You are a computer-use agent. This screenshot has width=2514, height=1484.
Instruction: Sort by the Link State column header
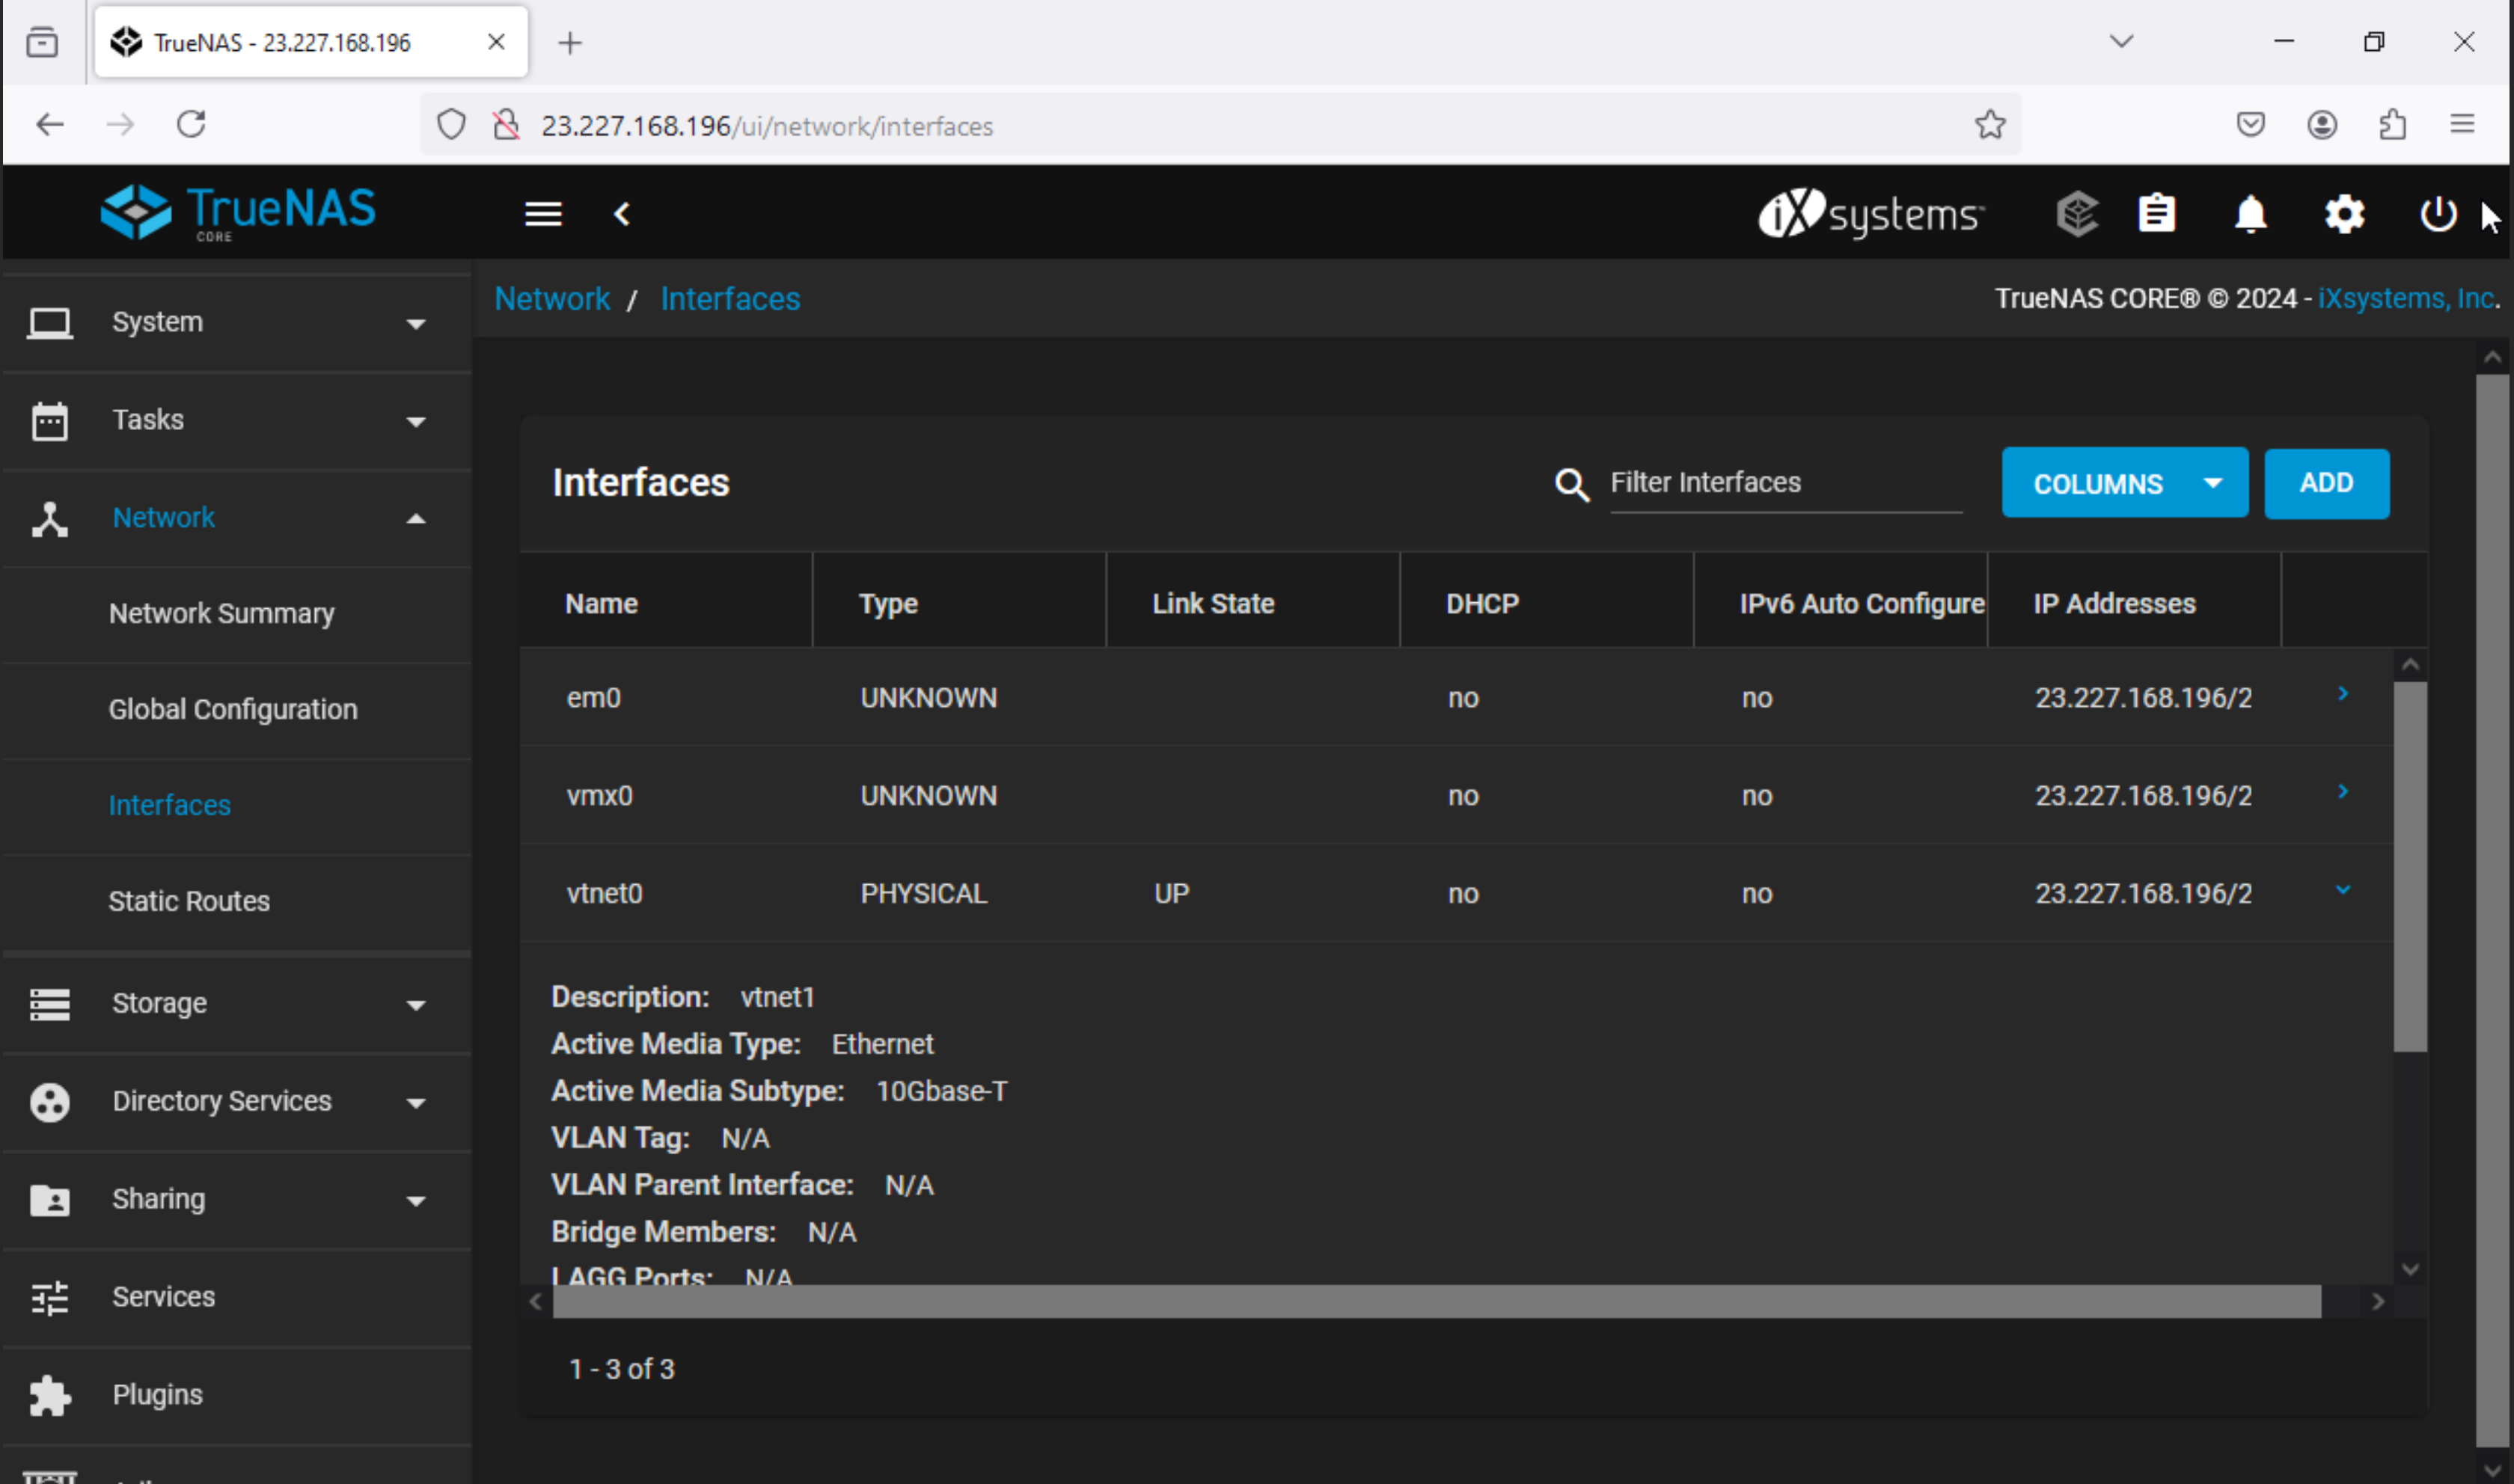click(x=1213, y=604)
